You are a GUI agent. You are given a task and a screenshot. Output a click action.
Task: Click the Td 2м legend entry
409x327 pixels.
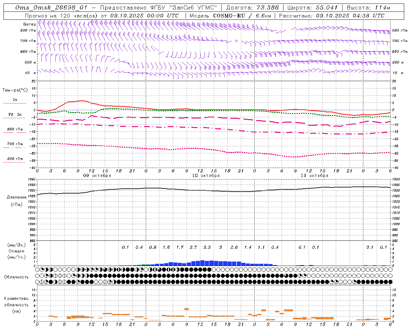[15, 114]
